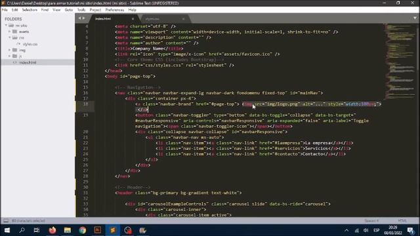Open the notification center icon
This screenshot has width=420, height=236.
coord(411,230)
